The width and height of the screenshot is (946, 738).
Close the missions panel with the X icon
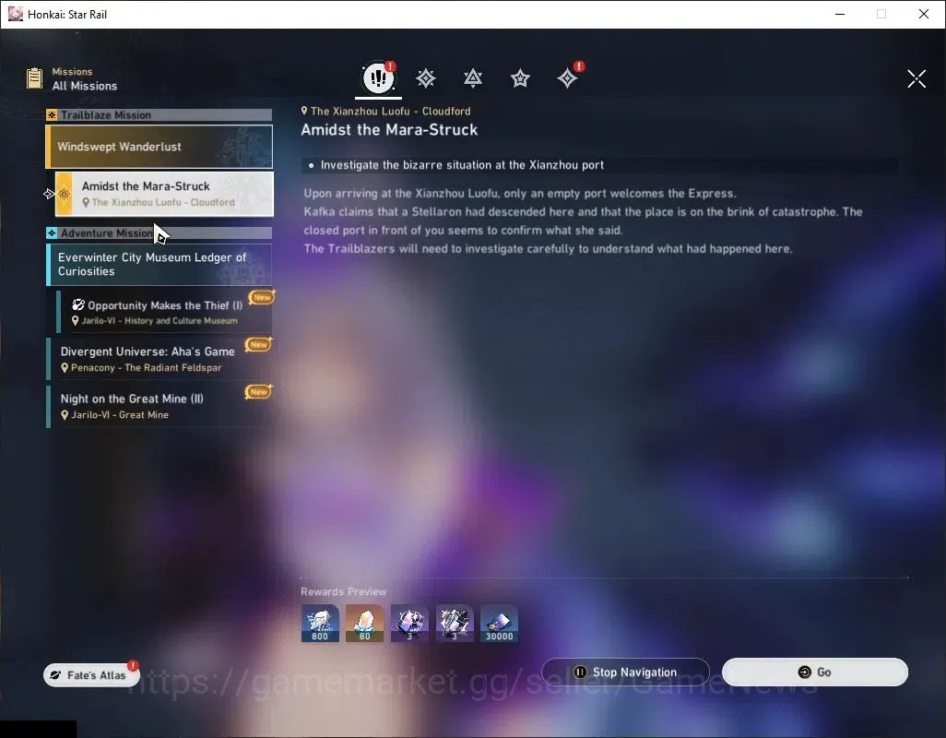tap(916, 78)
